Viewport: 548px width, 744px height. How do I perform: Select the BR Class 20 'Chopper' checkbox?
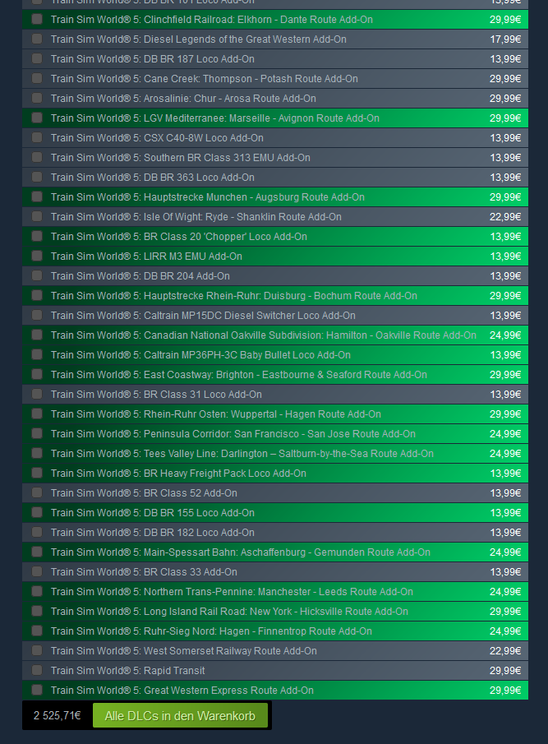point(37,236)
